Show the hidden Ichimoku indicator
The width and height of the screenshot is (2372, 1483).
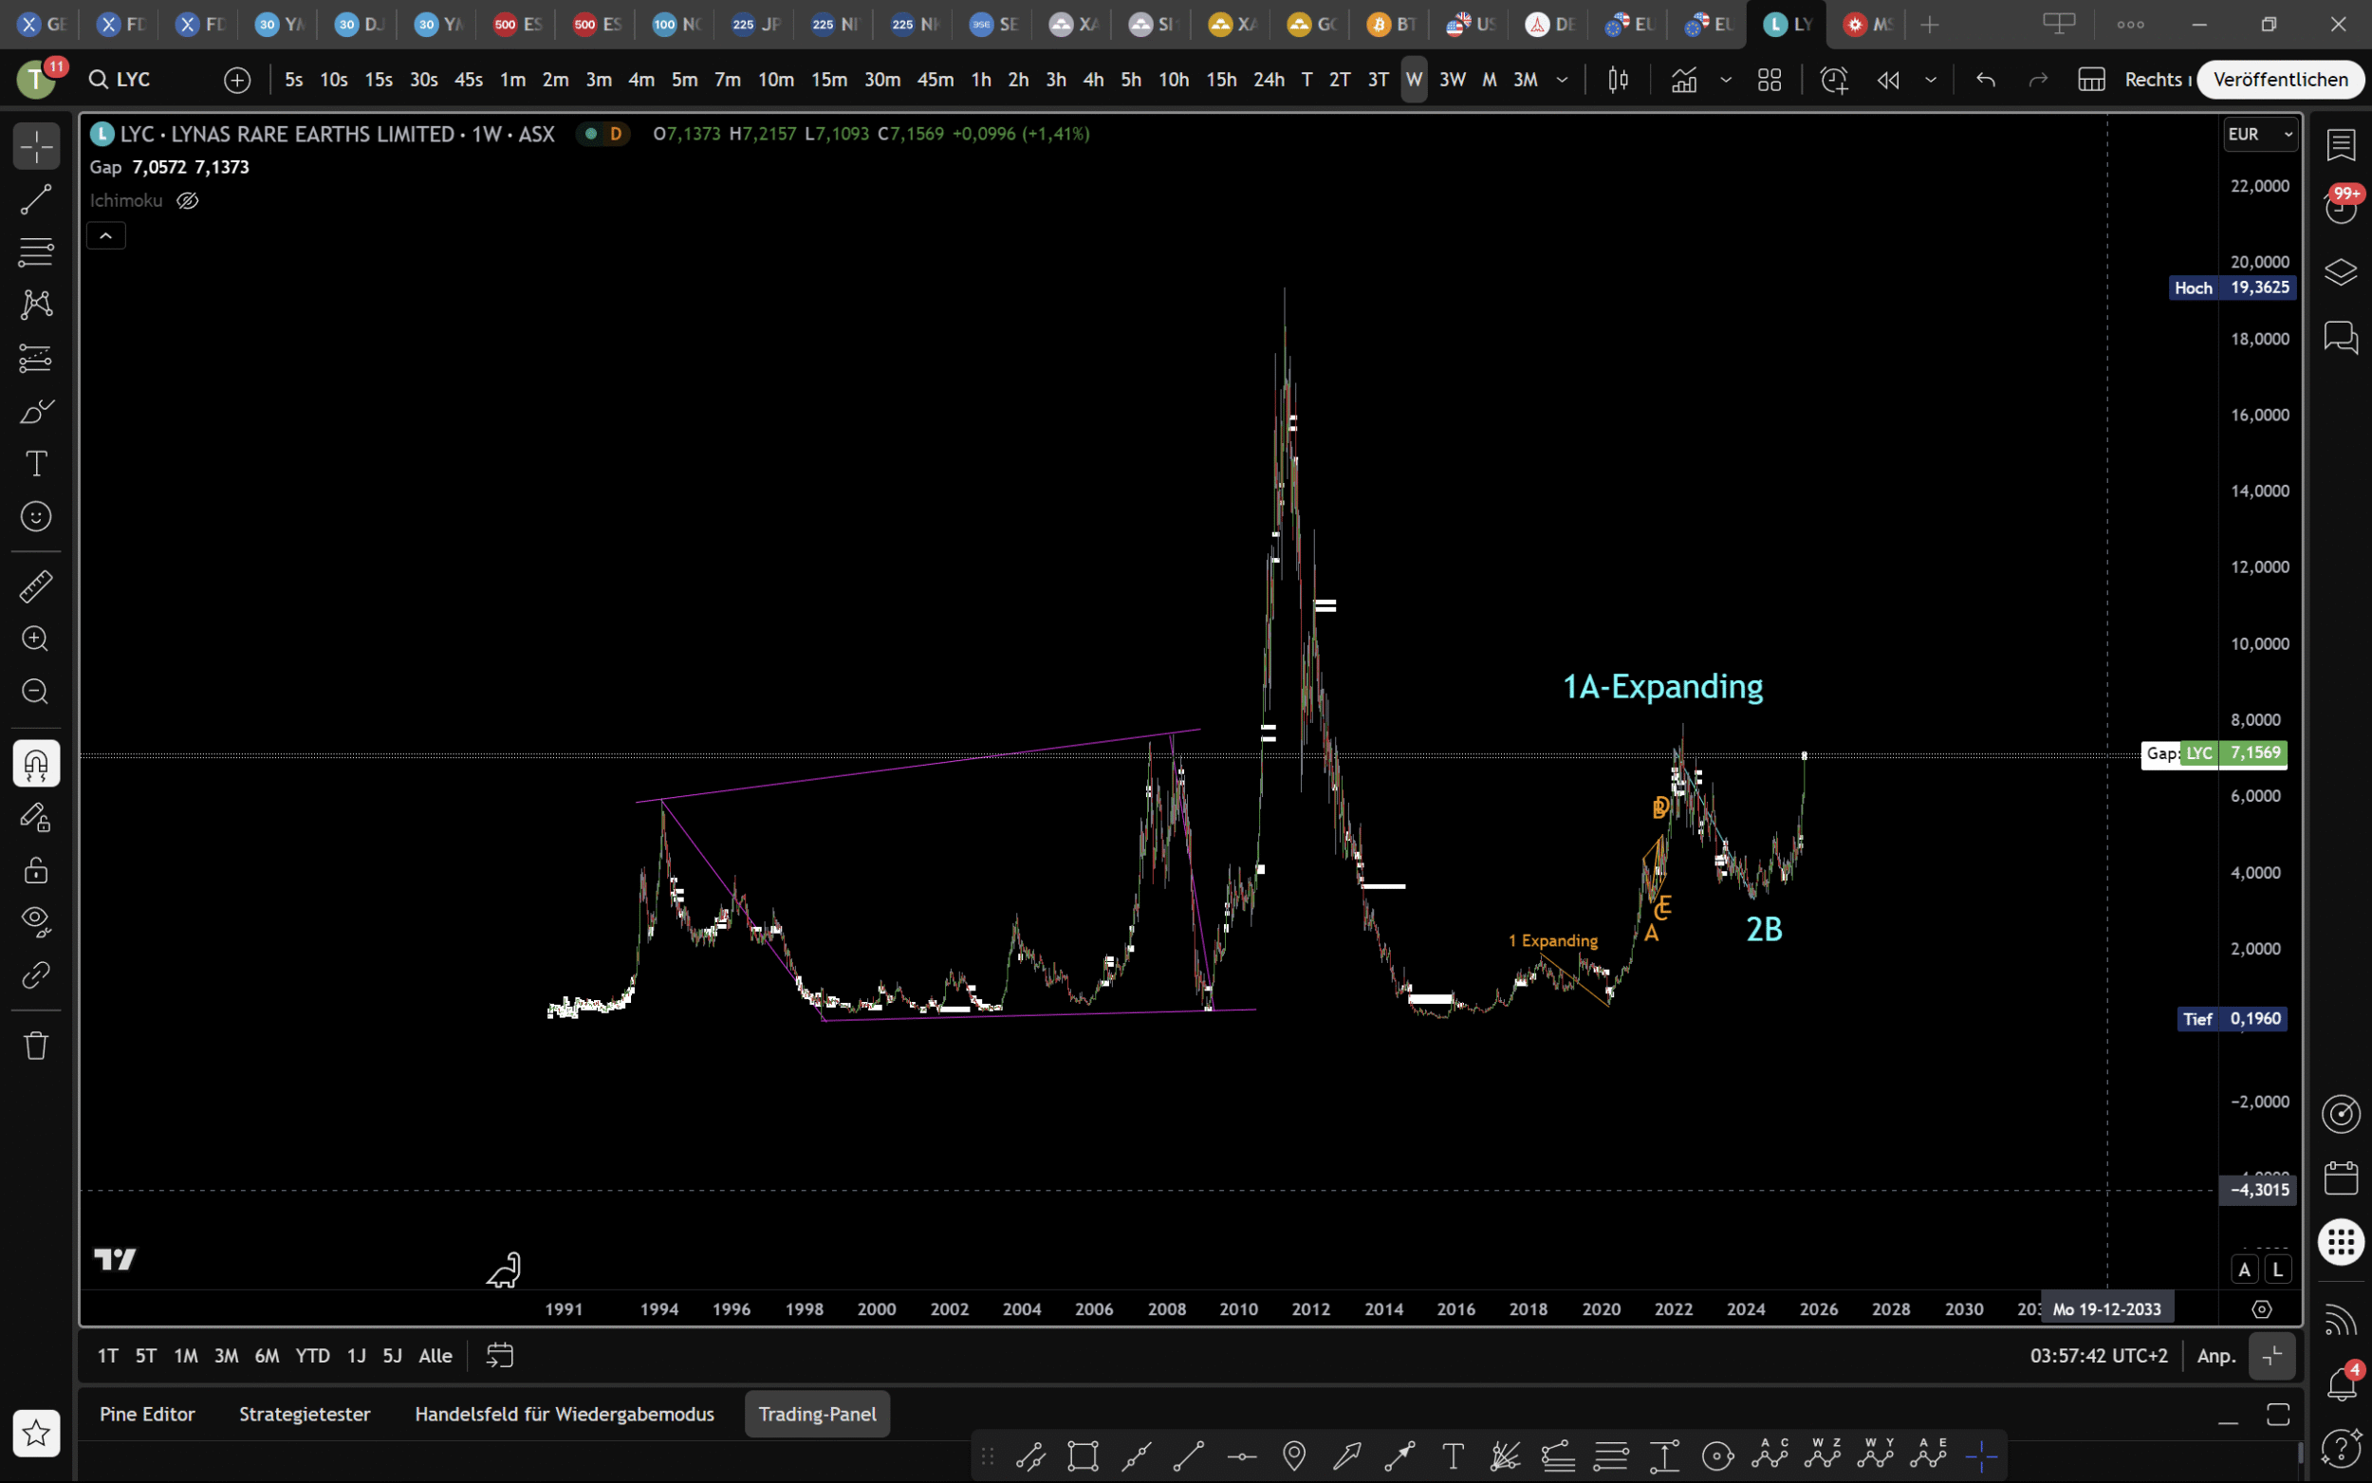[x=187, y=201]
